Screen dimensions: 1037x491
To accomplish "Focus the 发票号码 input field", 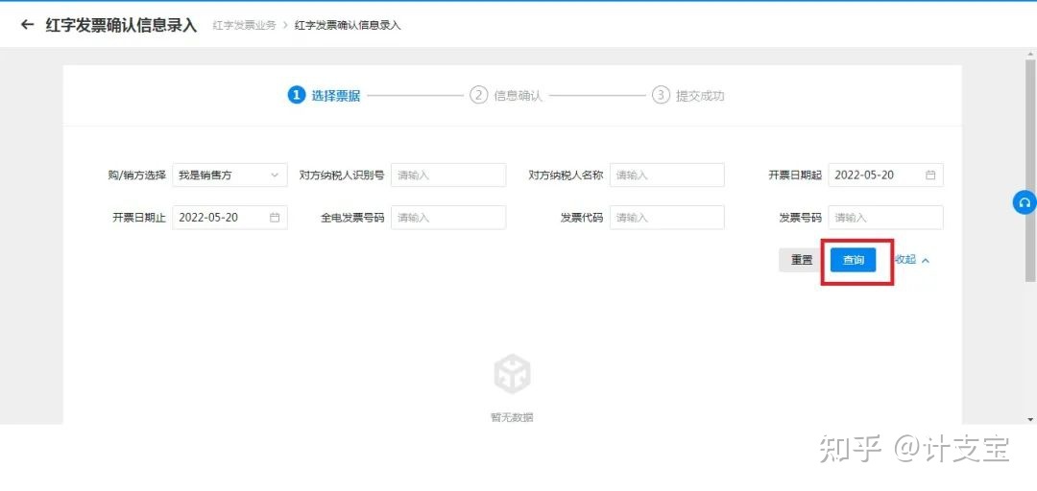I will tap(886, 218).
